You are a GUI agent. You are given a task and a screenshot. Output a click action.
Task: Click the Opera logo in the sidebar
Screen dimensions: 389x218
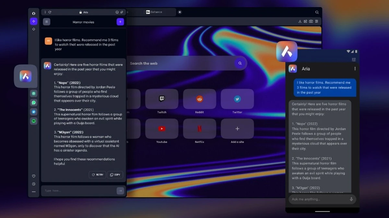point(34,13)
